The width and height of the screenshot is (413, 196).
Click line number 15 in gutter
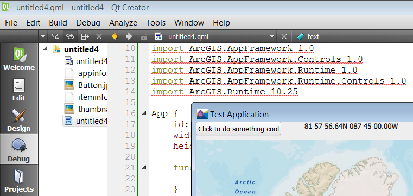(x=130, y=103)
